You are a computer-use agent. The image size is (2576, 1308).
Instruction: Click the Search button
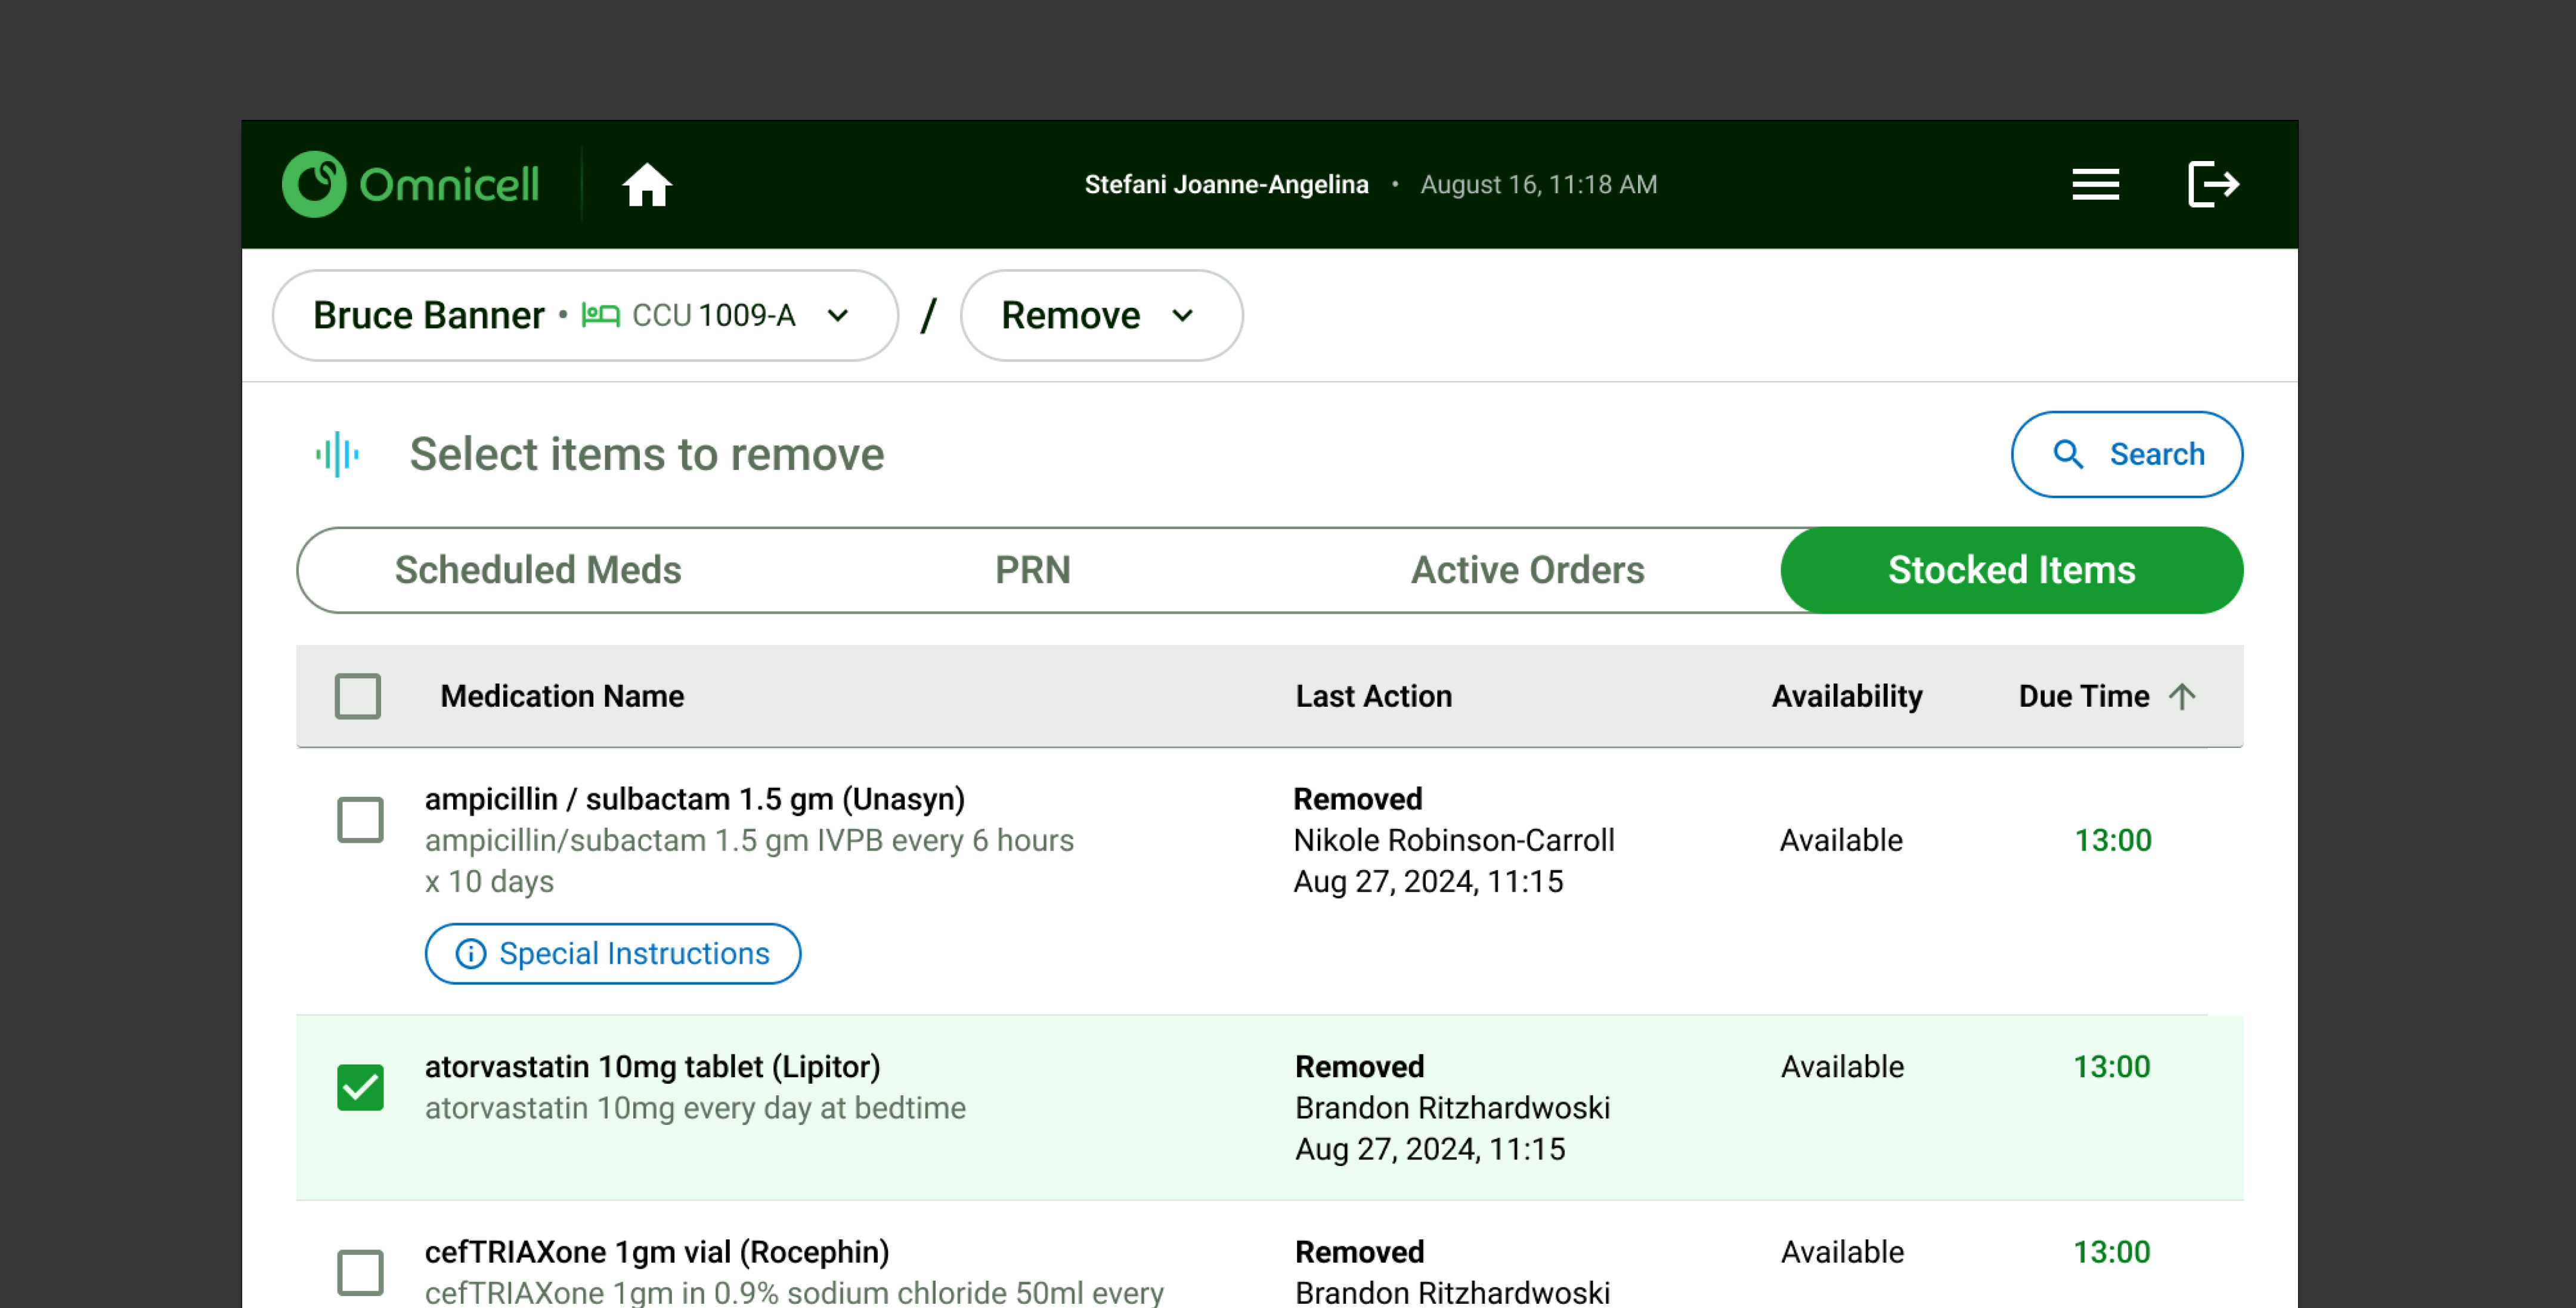point(2126,454)
